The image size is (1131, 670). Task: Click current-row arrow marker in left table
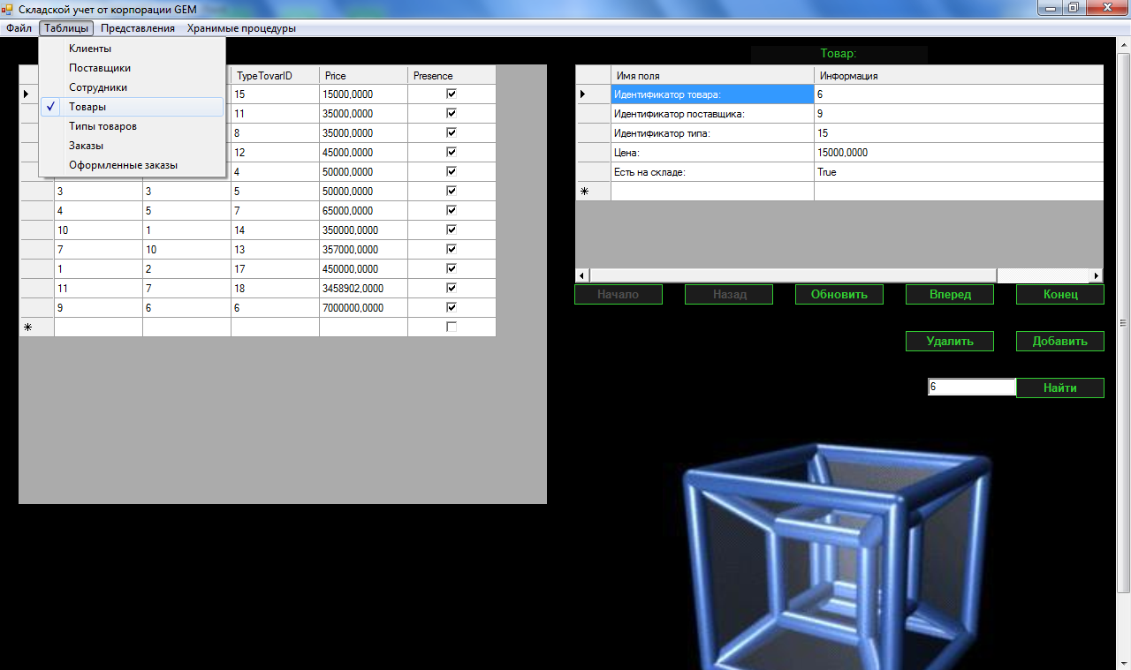click(x=26, y=94)
